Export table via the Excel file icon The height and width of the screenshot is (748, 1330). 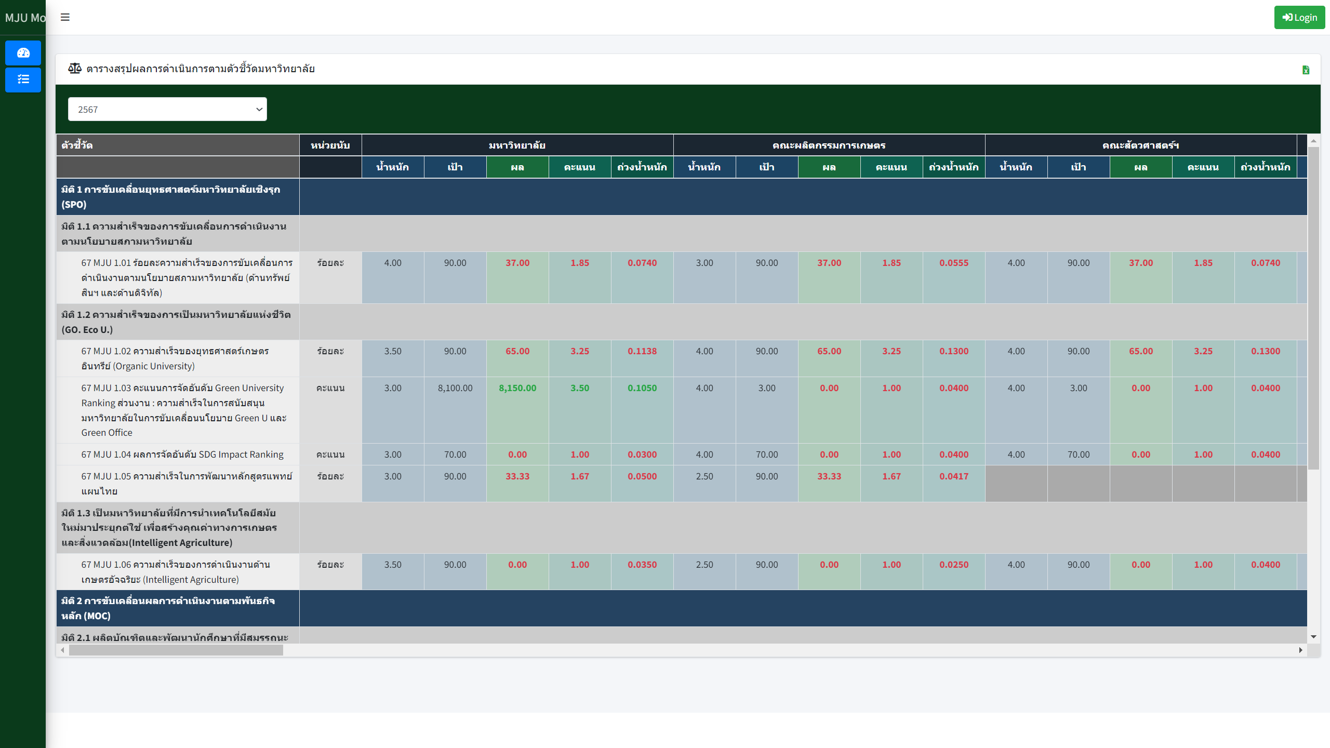pyautogui.click(x=1306, y=70)
